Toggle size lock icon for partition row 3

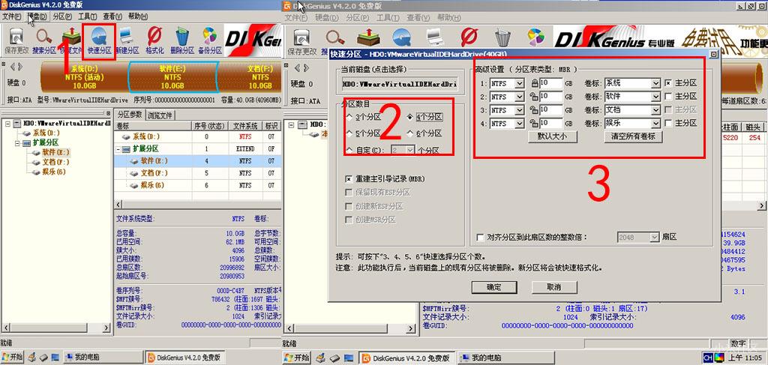click(535, 110)
